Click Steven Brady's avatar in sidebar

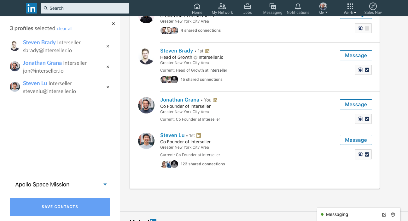point(15,46)
